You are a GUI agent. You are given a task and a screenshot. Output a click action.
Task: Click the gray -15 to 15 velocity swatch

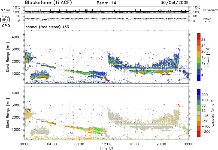[199, 113]
